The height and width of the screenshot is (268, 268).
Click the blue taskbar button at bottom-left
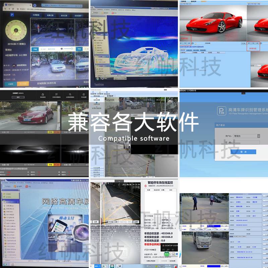click(x=97, y=266)
